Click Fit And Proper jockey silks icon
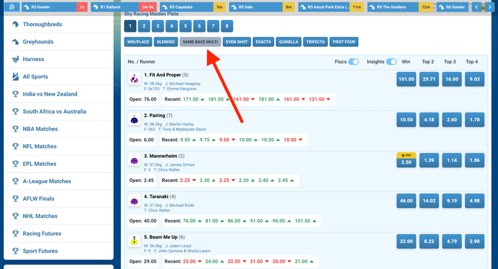This screenshot has height=269, width=498. (x=134, y=78)
